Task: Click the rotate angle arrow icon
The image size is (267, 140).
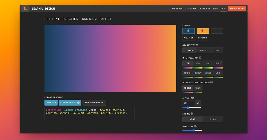Action: point(198,103)
